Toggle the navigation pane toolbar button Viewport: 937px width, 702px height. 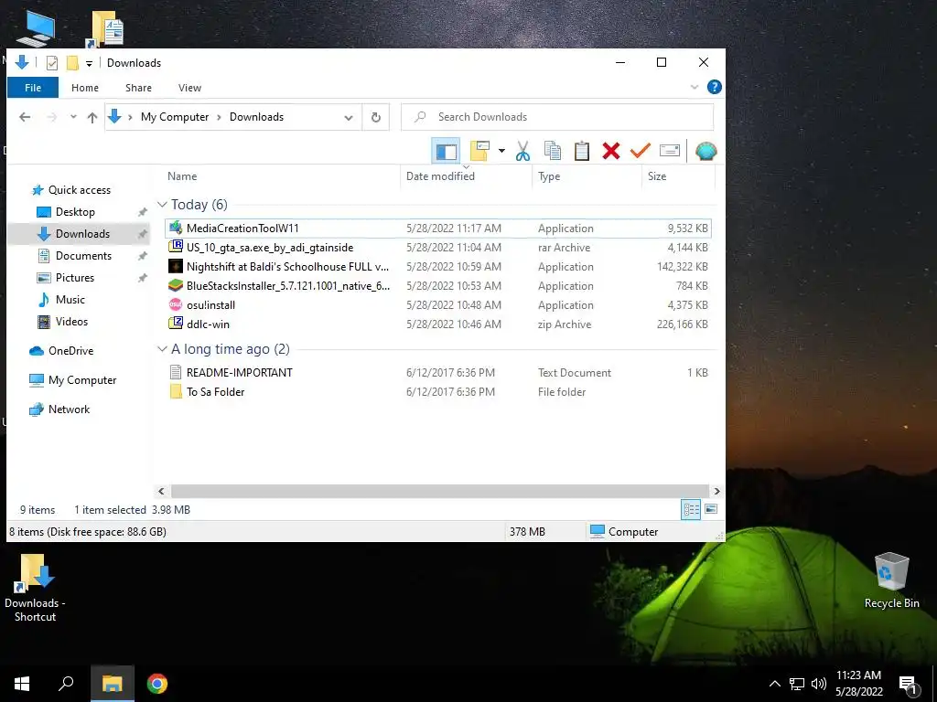tap(446, 151)
